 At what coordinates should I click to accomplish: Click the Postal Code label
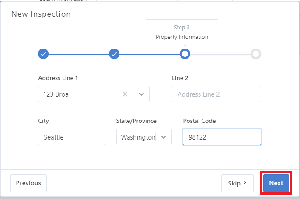pos(199,121)
